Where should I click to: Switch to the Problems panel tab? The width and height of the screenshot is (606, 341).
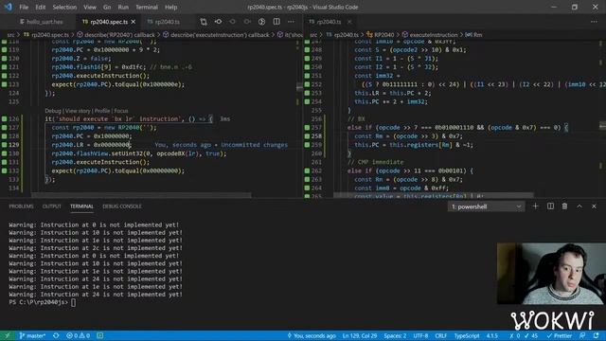[21, 206]
